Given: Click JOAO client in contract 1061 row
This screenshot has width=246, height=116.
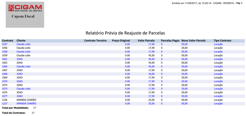Looking at the screenshot, I should [20, 59].
